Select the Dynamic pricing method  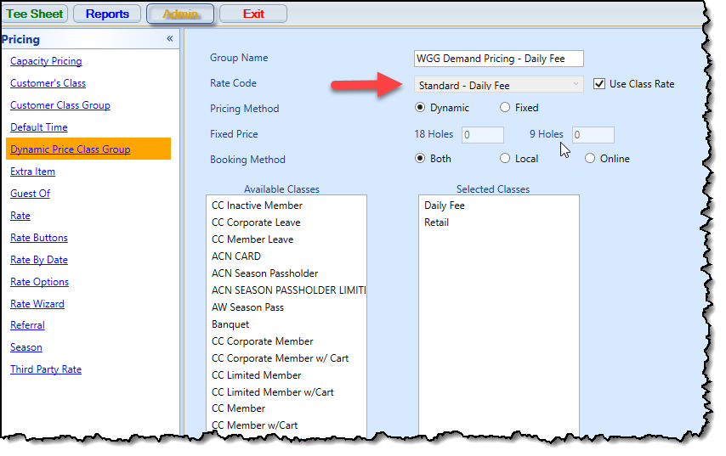point(420,108)
